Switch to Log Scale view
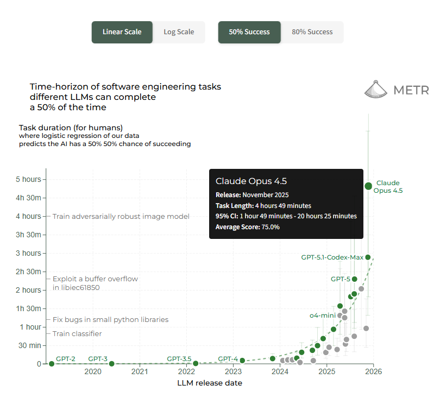This screenshot has height=404, width=440. click(179, 32)
